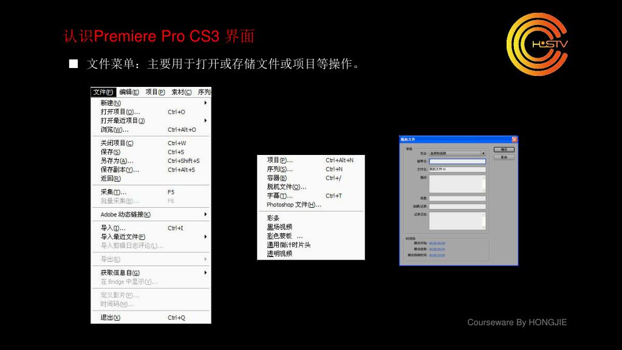Viewport: 622px width, 350px height.
Task: Open the 素材(C) menu
Action: 181,92
